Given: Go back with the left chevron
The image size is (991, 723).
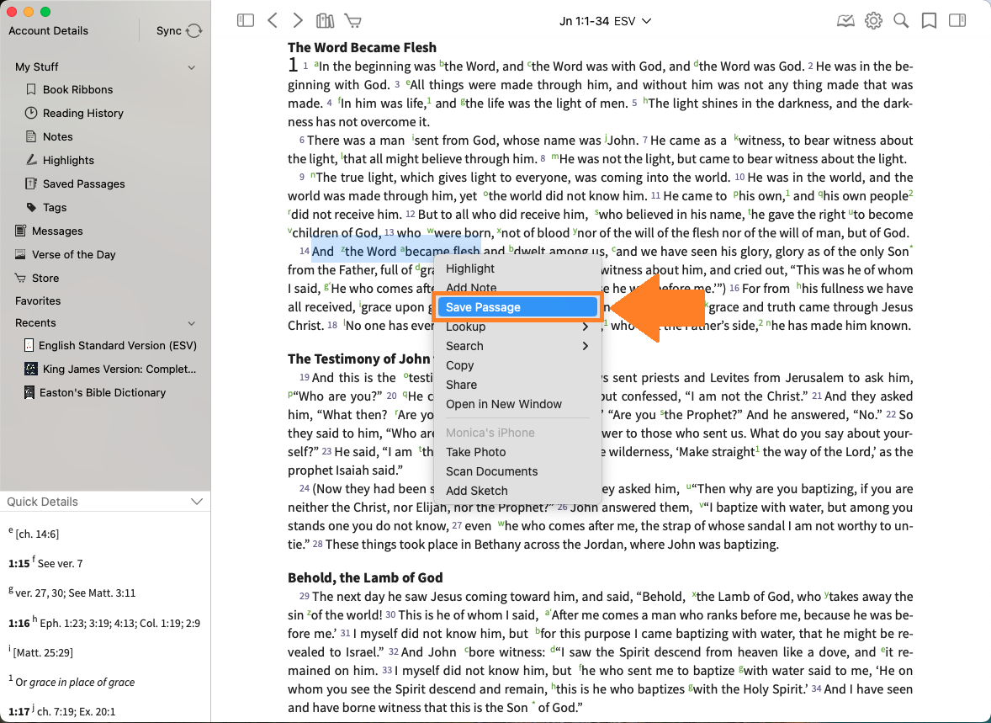Looking at the screenshot, I should pos(272,21).
